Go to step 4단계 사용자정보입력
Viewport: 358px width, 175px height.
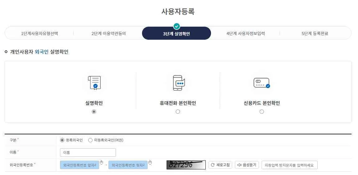click(246, 34)
